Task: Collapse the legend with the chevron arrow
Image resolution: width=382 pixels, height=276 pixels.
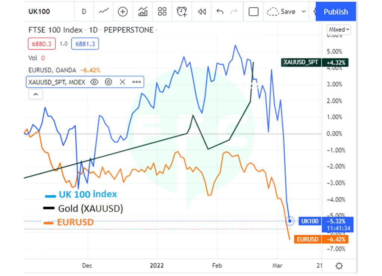Action: [x=36, y=94]
